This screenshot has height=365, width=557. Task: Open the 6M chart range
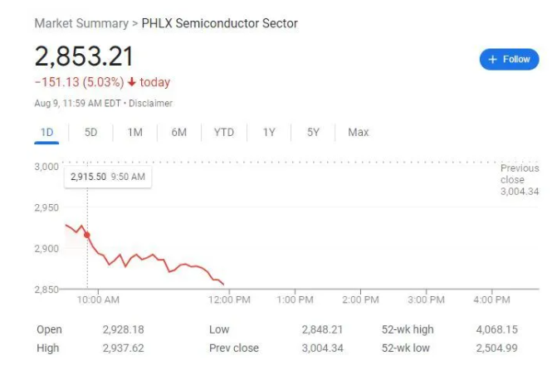[x=178, y=133]
